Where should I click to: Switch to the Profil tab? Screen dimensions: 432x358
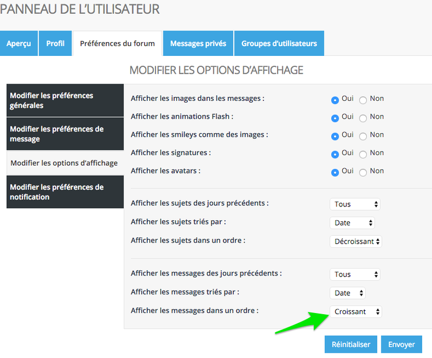[55, 43]
